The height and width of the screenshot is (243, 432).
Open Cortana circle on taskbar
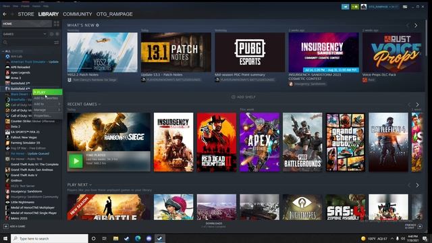point(94,238)
